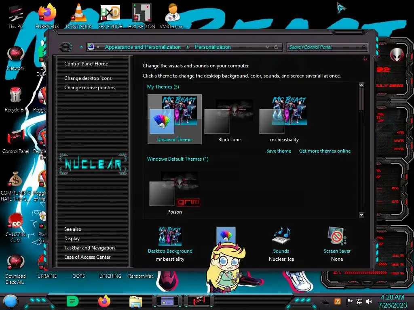Click the network tray icon

tap(359, 301)
